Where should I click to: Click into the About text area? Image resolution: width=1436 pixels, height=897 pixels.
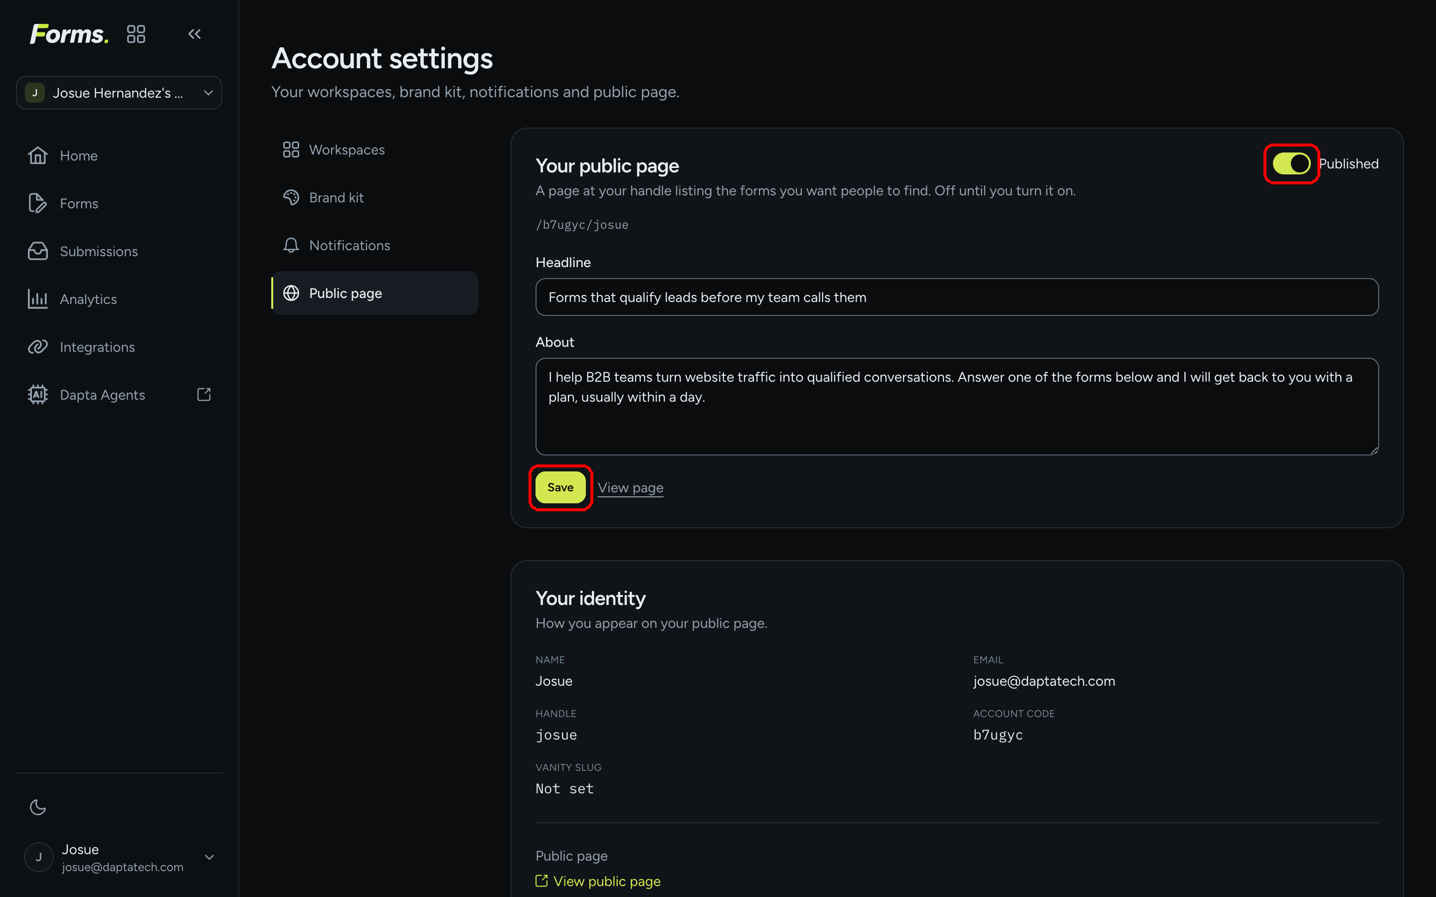(956, 406)
